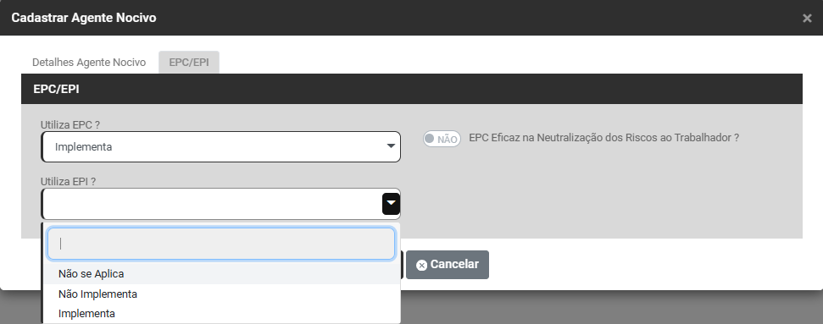This screenshot has height=324, width=823.
Task: Switch to the Detalhes Agente Nocivo tab
Action: click(89, 63)
